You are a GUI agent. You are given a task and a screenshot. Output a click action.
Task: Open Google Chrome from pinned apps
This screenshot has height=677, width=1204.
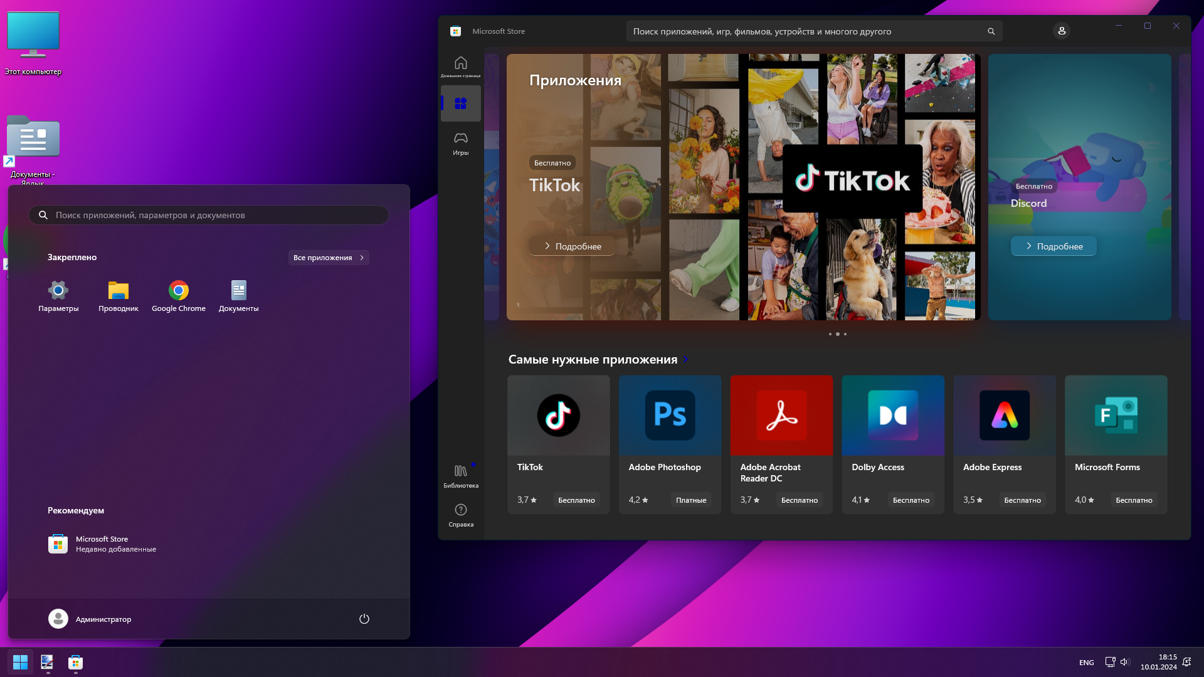pos(179,296)
